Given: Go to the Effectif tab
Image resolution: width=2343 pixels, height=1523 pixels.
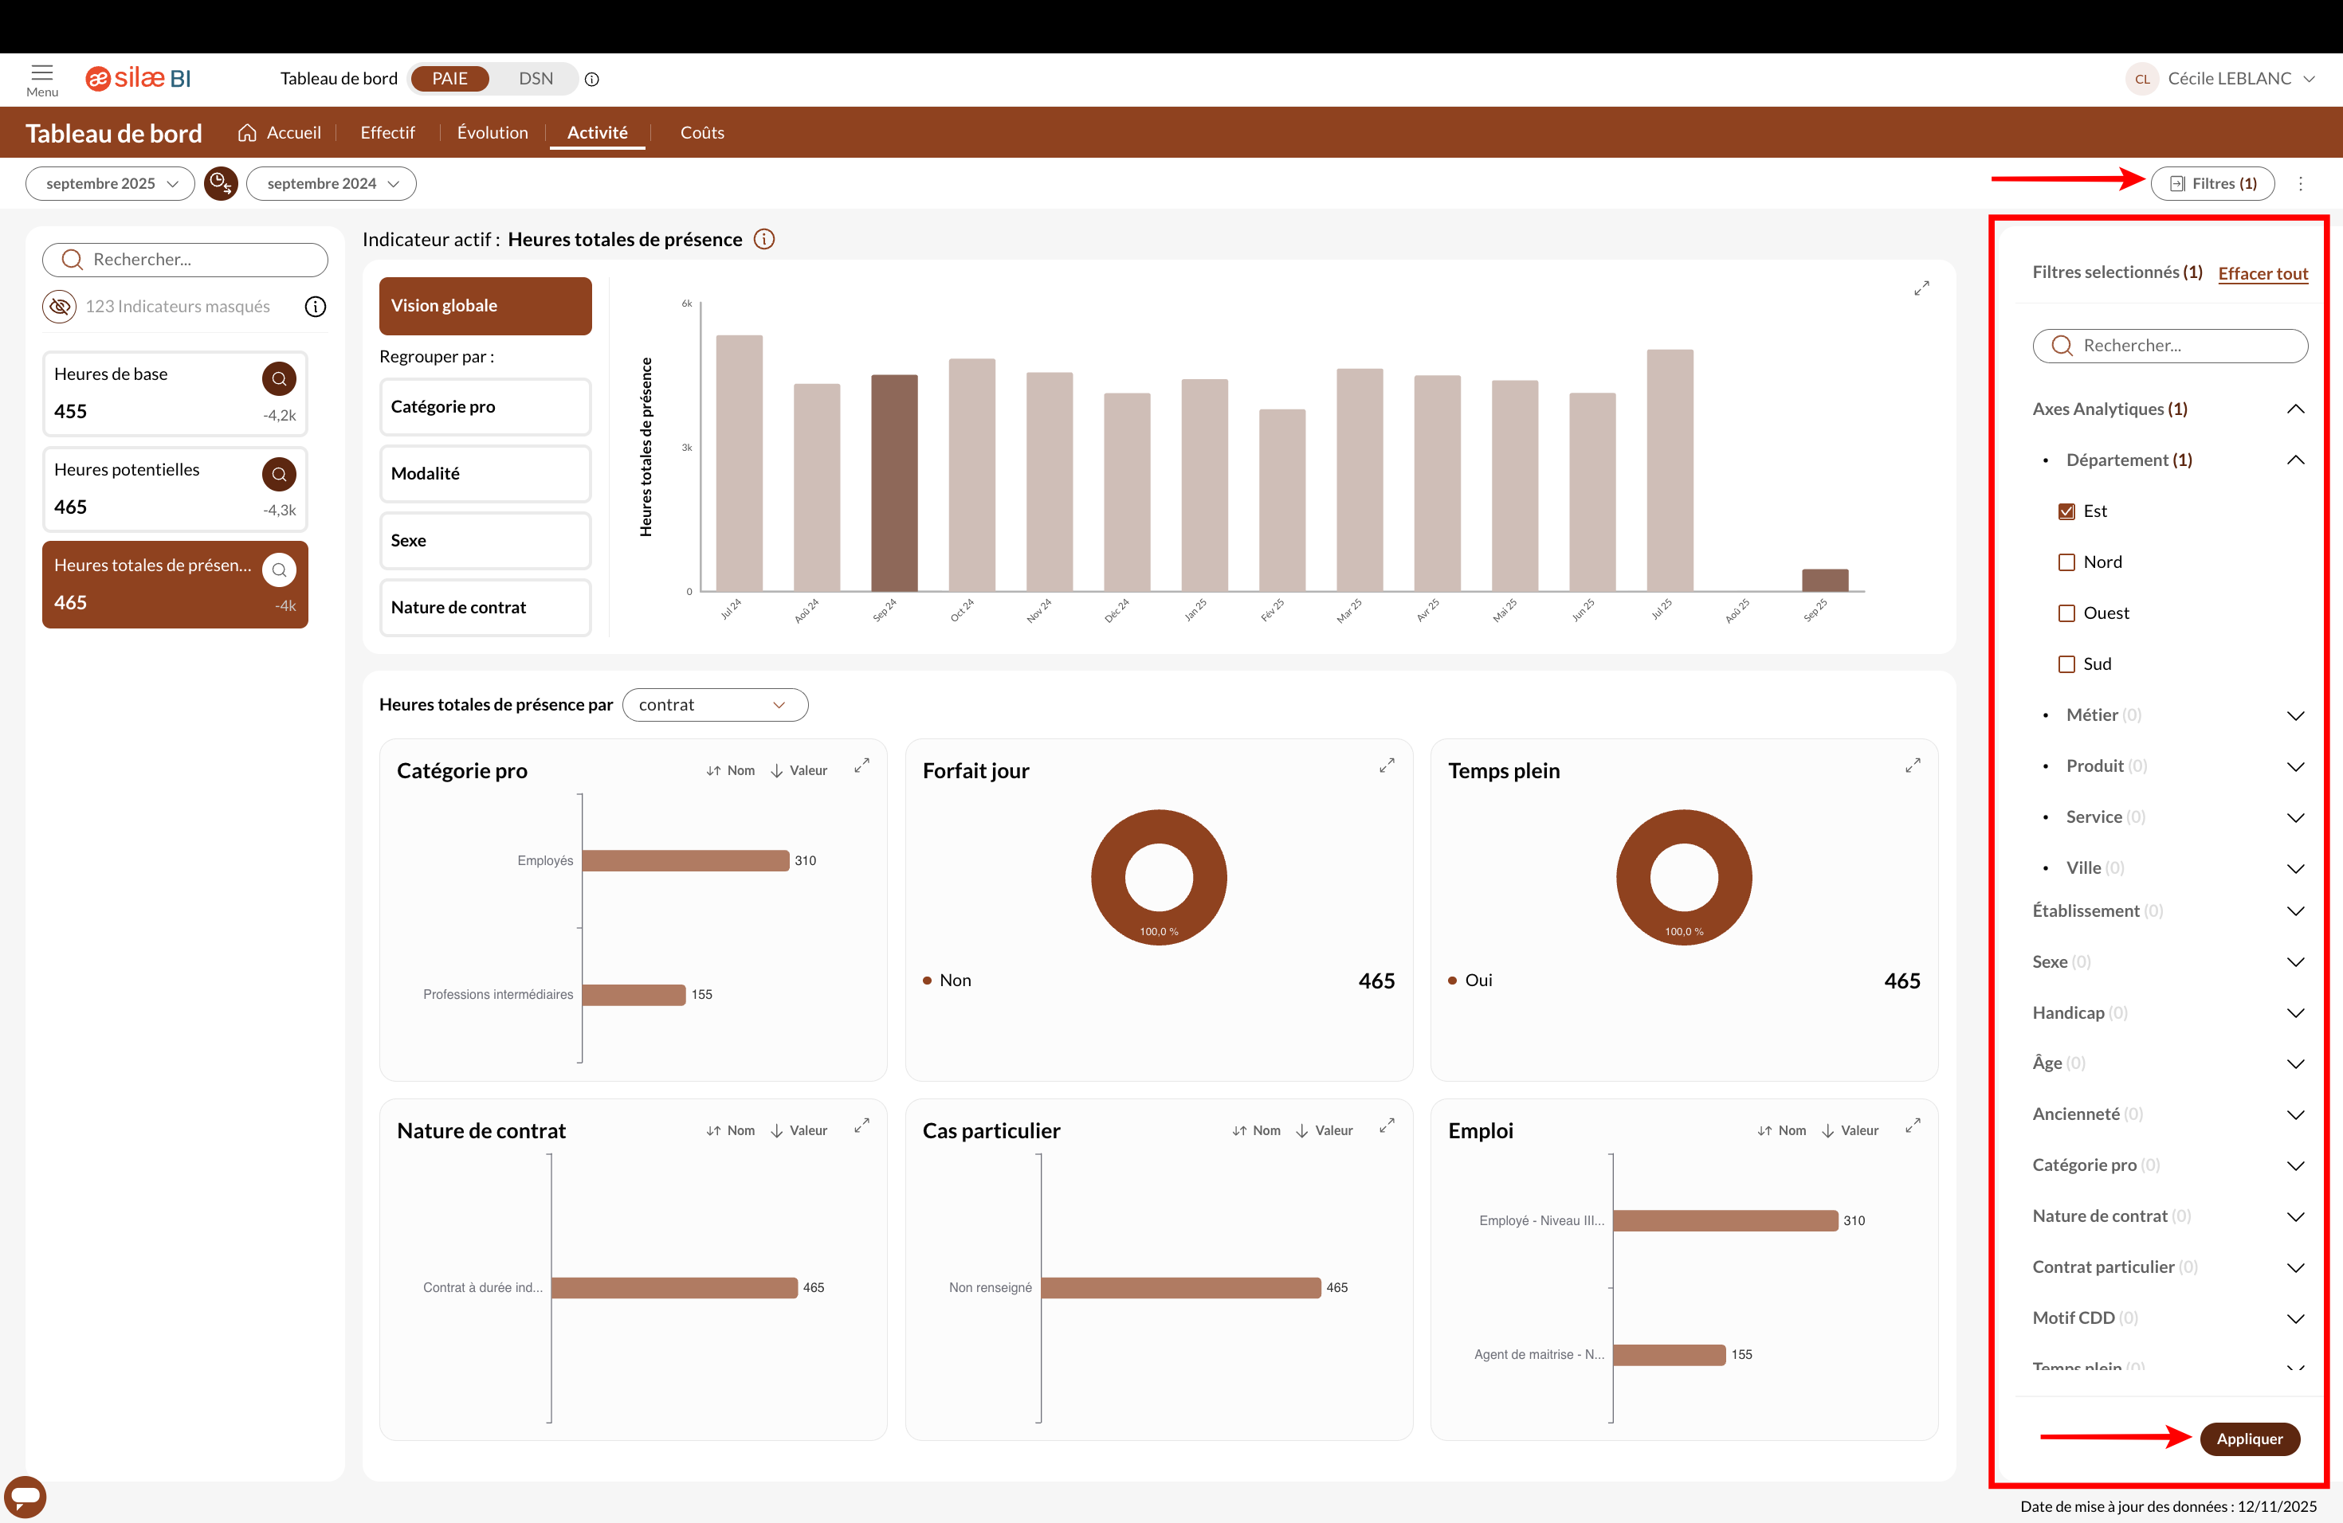Looking at the screenshot, I should [x=387, y=133].
